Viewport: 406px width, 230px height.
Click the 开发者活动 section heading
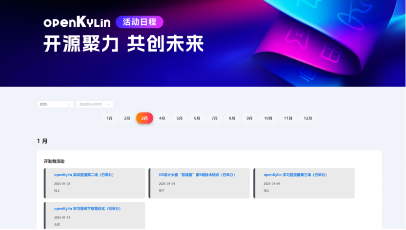54,161
